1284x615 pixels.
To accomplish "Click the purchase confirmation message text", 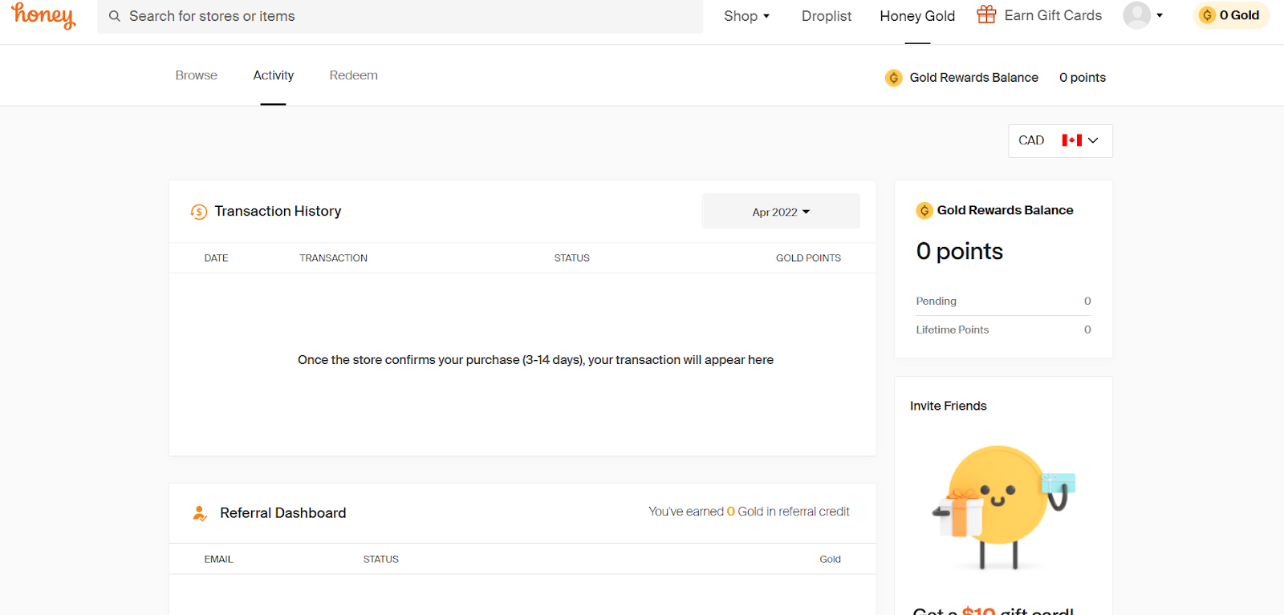I will [x=535, y=360].
